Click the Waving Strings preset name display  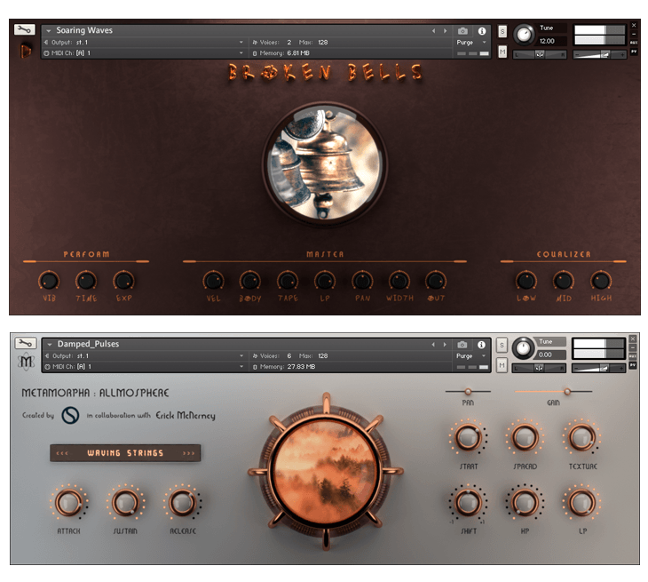pyautogui.click(x=125, y=453)
